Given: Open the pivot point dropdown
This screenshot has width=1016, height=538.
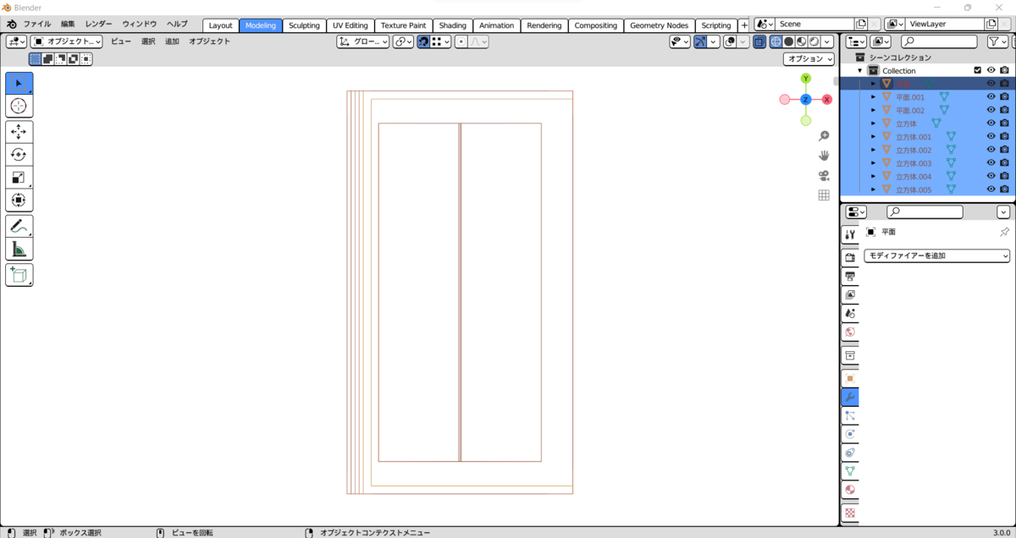Looking at the screenshot, I should point(403,41).
